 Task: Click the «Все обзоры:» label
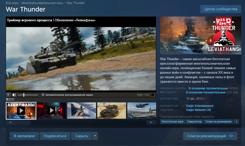[x=169, y=92]
